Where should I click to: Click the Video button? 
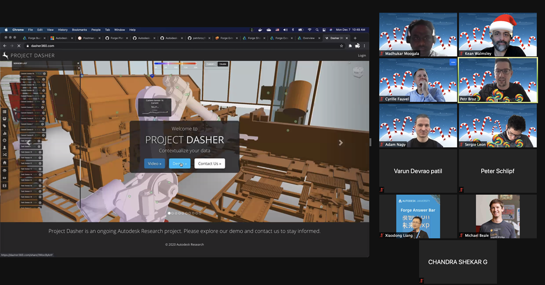[x=154, y=163]
